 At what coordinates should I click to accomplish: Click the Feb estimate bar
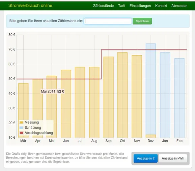coord(179,98)
